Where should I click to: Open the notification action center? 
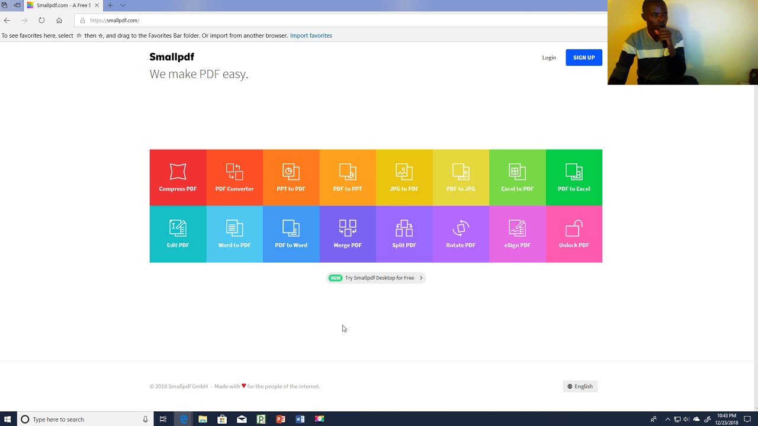pos(747,419)
